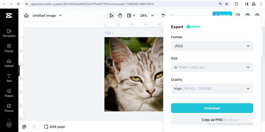Click the Export button in toolbar
Image resolution: width=265 pixels, height=132 pixels.
(222, 14)
